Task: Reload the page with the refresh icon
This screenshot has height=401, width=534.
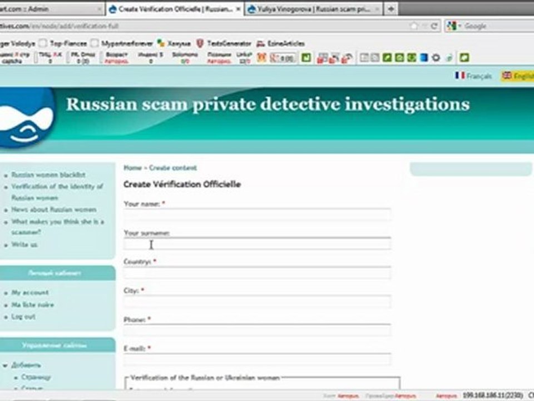Action: tap(434, 26)
